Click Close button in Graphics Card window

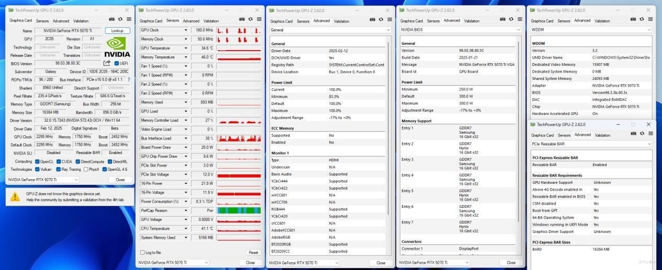[120, 180]
